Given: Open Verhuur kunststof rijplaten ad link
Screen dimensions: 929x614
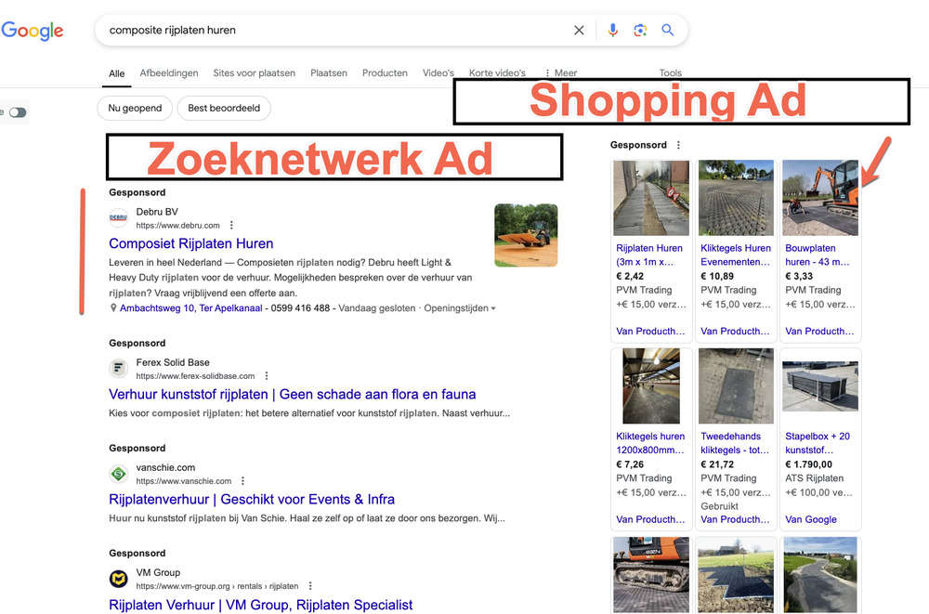Looking at the screenshot, I should click(293, 394).
